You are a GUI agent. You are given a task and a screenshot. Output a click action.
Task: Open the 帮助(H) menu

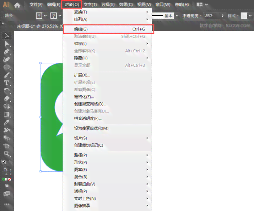182,5
